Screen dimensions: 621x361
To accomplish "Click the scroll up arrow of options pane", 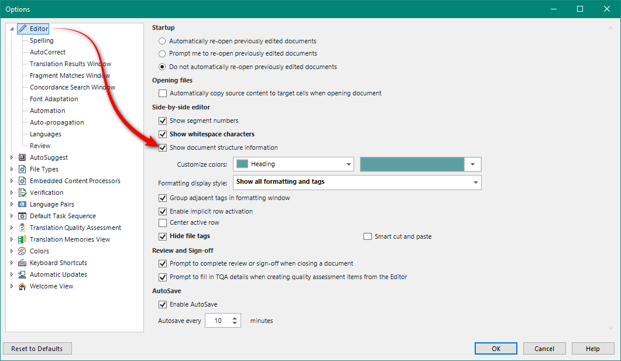I will 610,28.
